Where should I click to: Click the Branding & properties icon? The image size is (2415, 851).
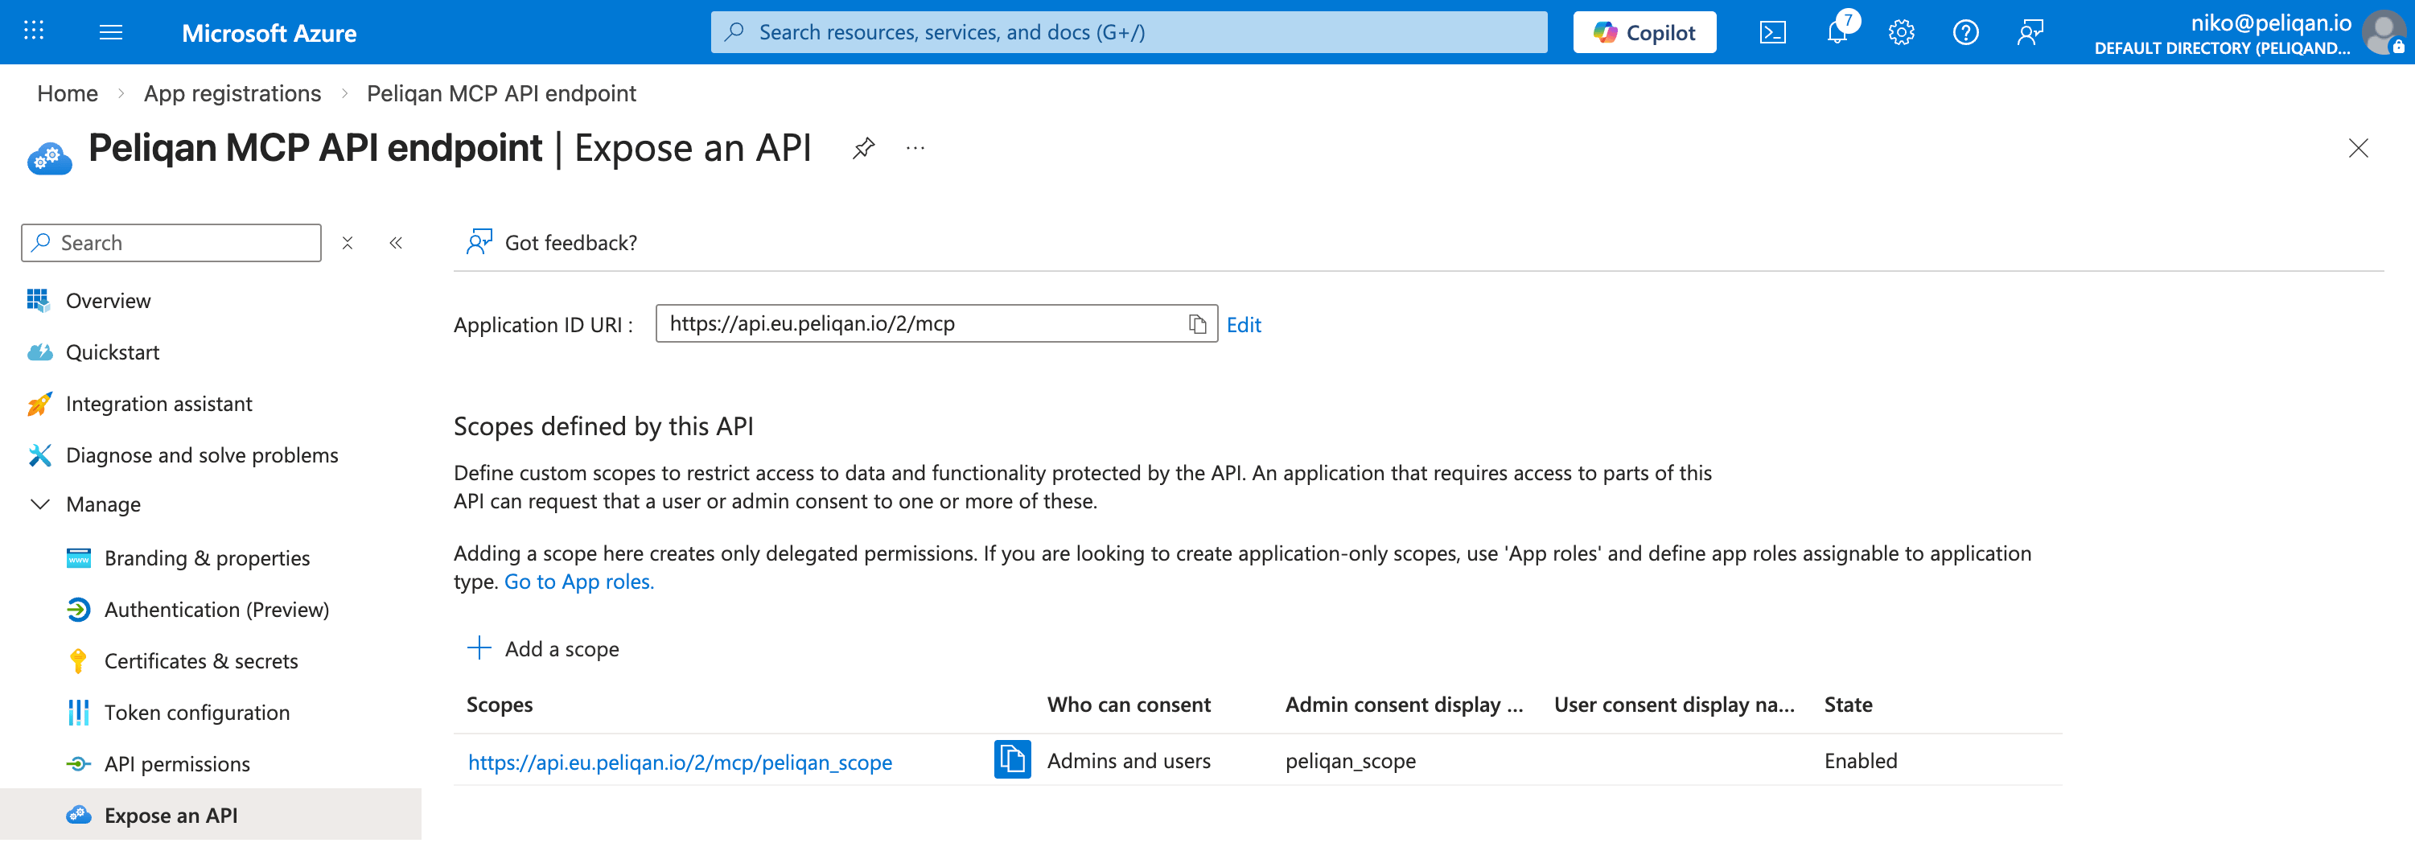coord(79,557)
